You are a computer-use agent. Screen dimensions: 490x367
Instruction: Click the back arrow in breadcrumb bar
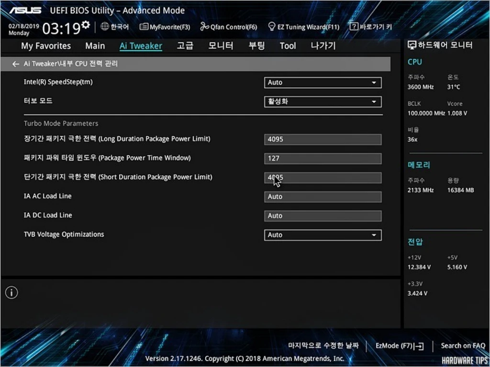tap(16, 64)
